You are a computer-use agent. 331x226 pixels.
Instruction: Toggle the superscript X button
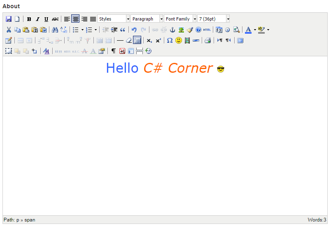click(159, 40)
